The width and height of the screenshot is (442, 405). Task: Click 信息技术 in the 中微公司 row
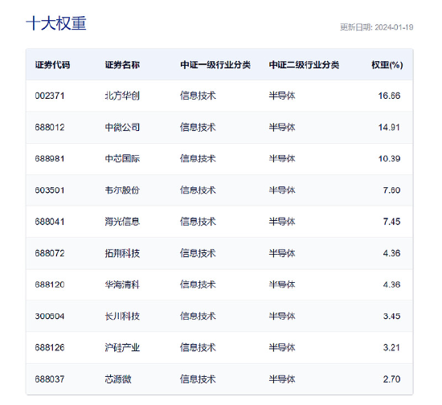[x=198, y=128]
